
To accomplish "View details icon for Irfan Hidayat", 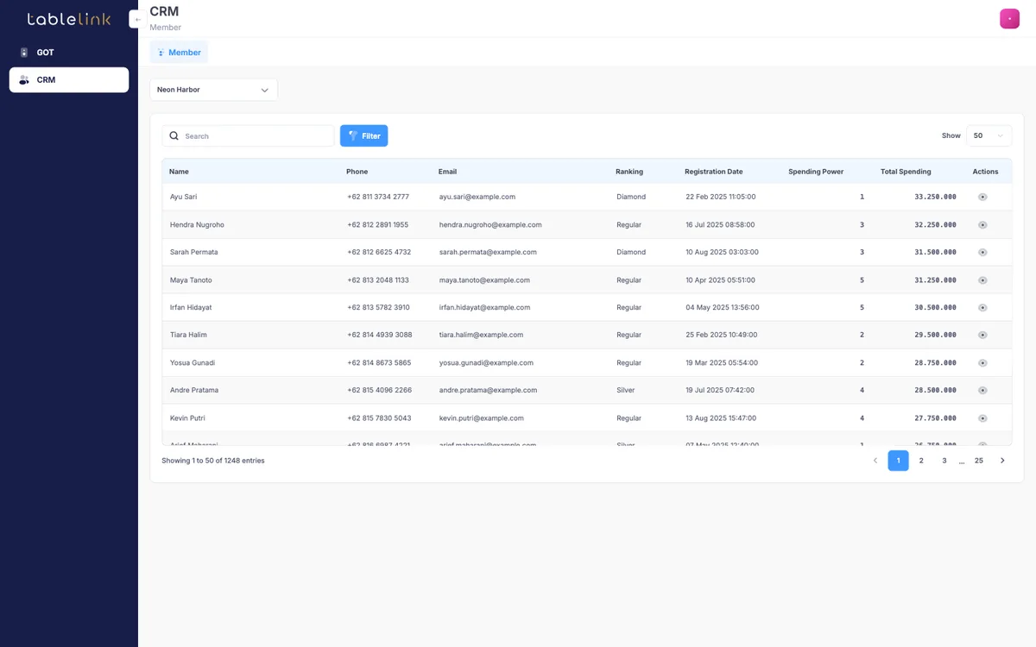I will [x=982, y=307].
